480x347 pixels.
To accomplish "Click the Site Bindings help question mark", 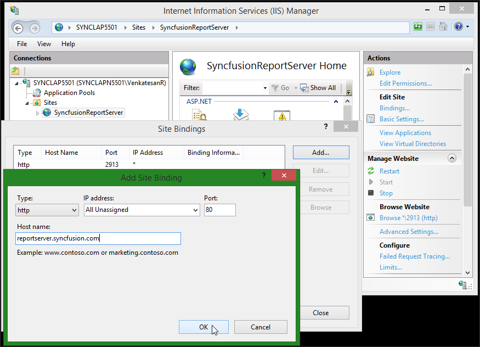I will [x=326, y=126].
